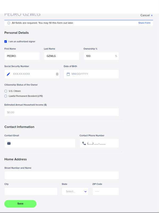Select the City input box
Image resolution: width=159 pixels, height=213 pixels.
click(x=31, y=191)
